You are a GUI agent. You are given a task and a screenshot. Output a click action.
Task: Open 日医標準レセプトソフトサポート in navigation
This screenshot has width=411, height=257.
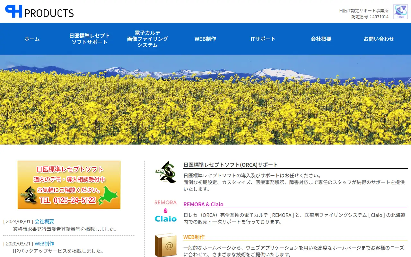[90, 39]
